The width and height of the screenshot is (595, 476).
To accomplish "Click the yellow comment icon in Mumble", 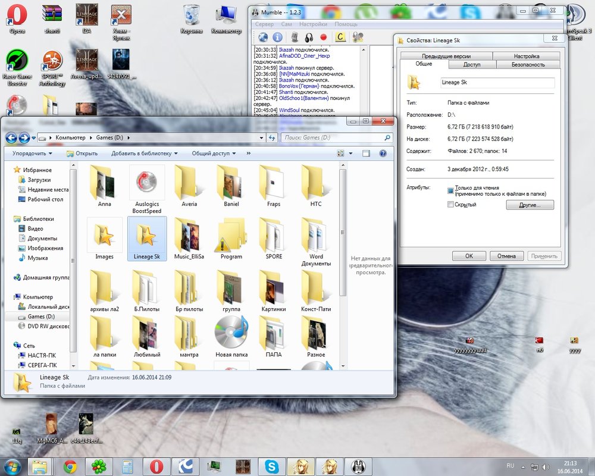I will point(340,37).
